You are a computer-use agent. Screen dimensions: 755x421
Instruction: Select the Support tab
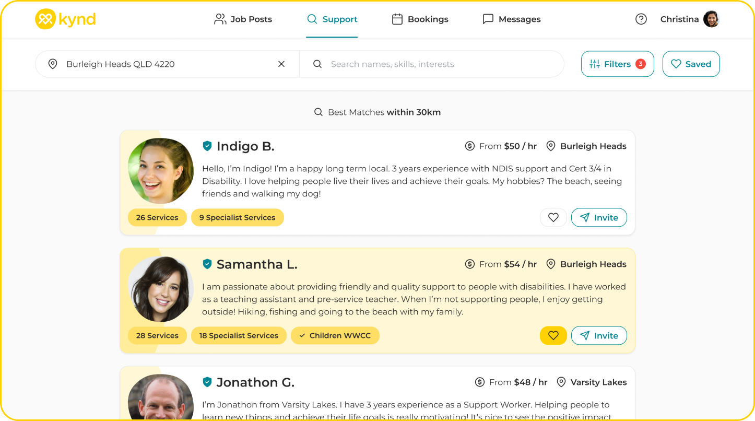click(x=332, y=19)
